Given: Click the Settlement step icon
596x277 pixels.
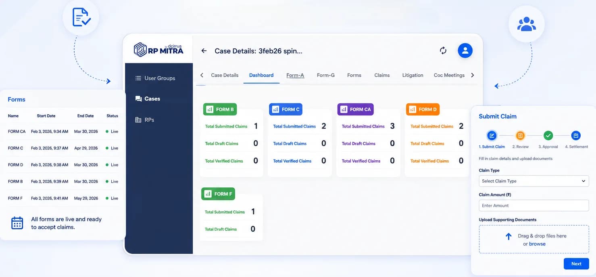Looking at the screenshot, I should click(x=576, y=136).
